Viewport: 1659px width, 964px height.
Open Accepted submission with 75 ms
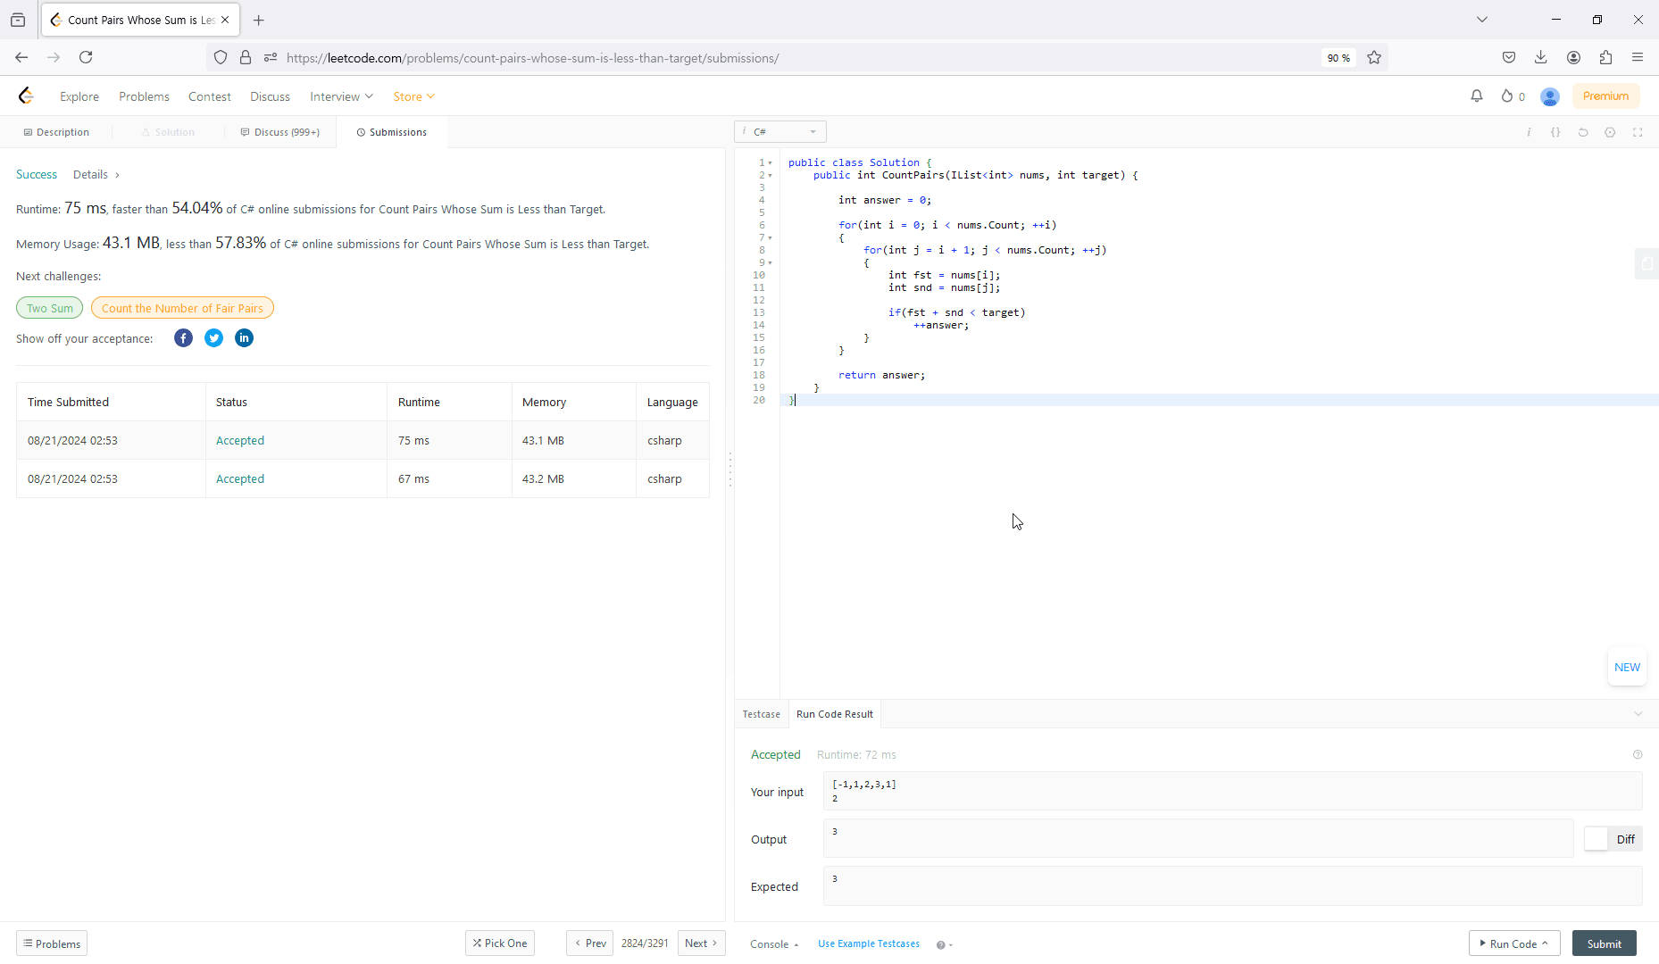240,440
